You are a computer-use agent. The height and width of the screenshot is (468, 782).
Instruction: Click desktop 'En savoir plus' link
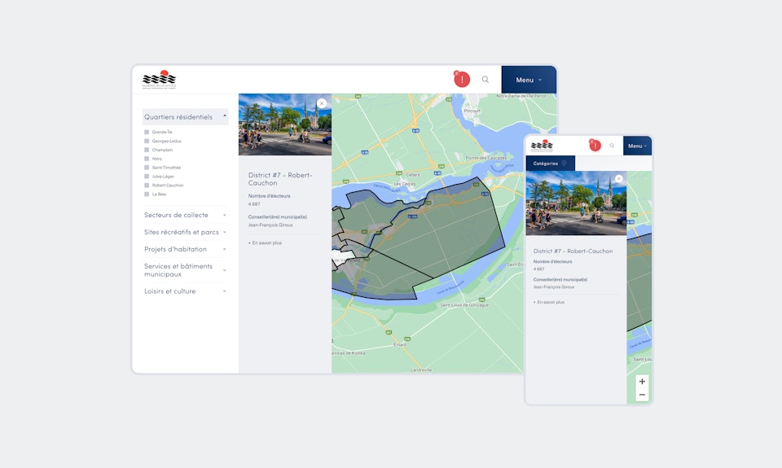pos(266,243)
